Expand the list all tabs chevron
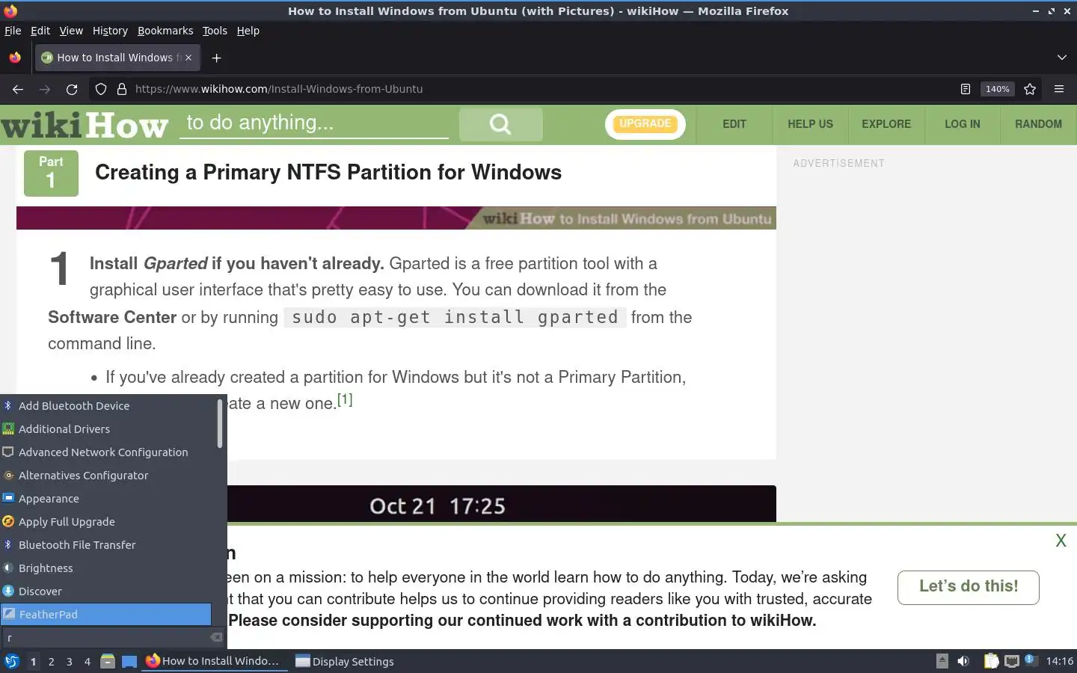 (1062, 58)
